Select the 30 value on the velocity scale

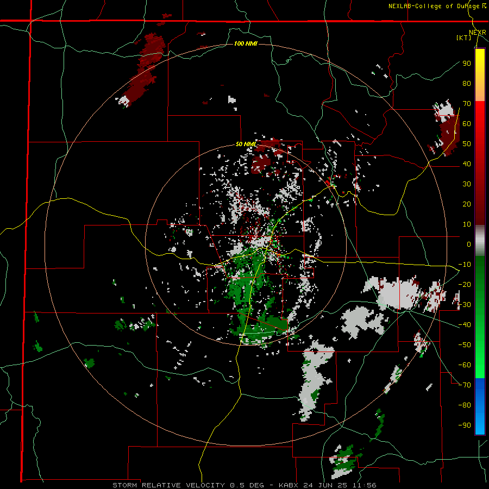(467, 184)
